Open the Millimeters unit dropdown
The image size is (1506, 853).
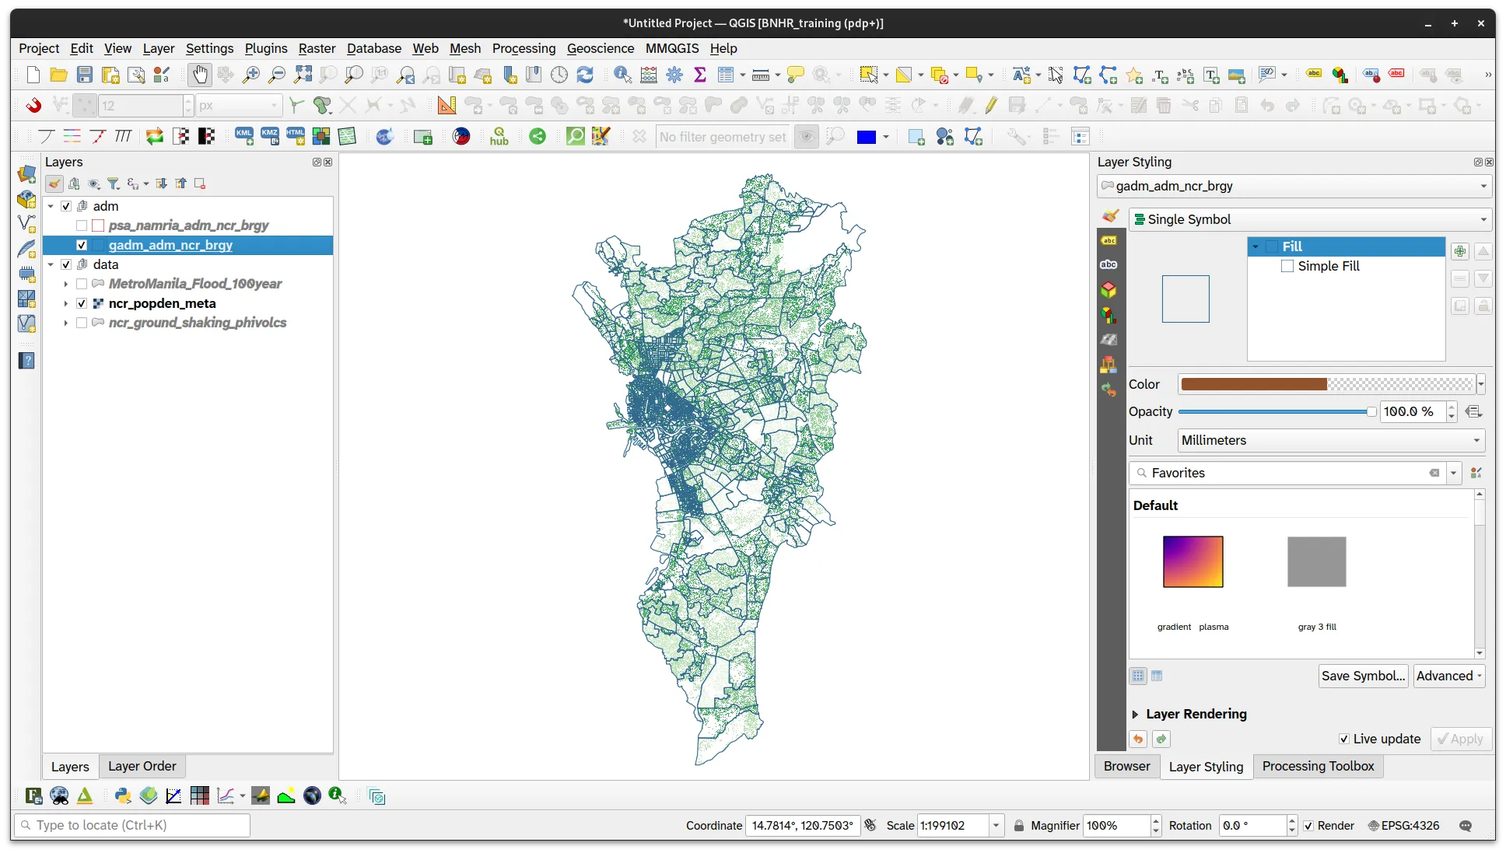coord(1331,440)
